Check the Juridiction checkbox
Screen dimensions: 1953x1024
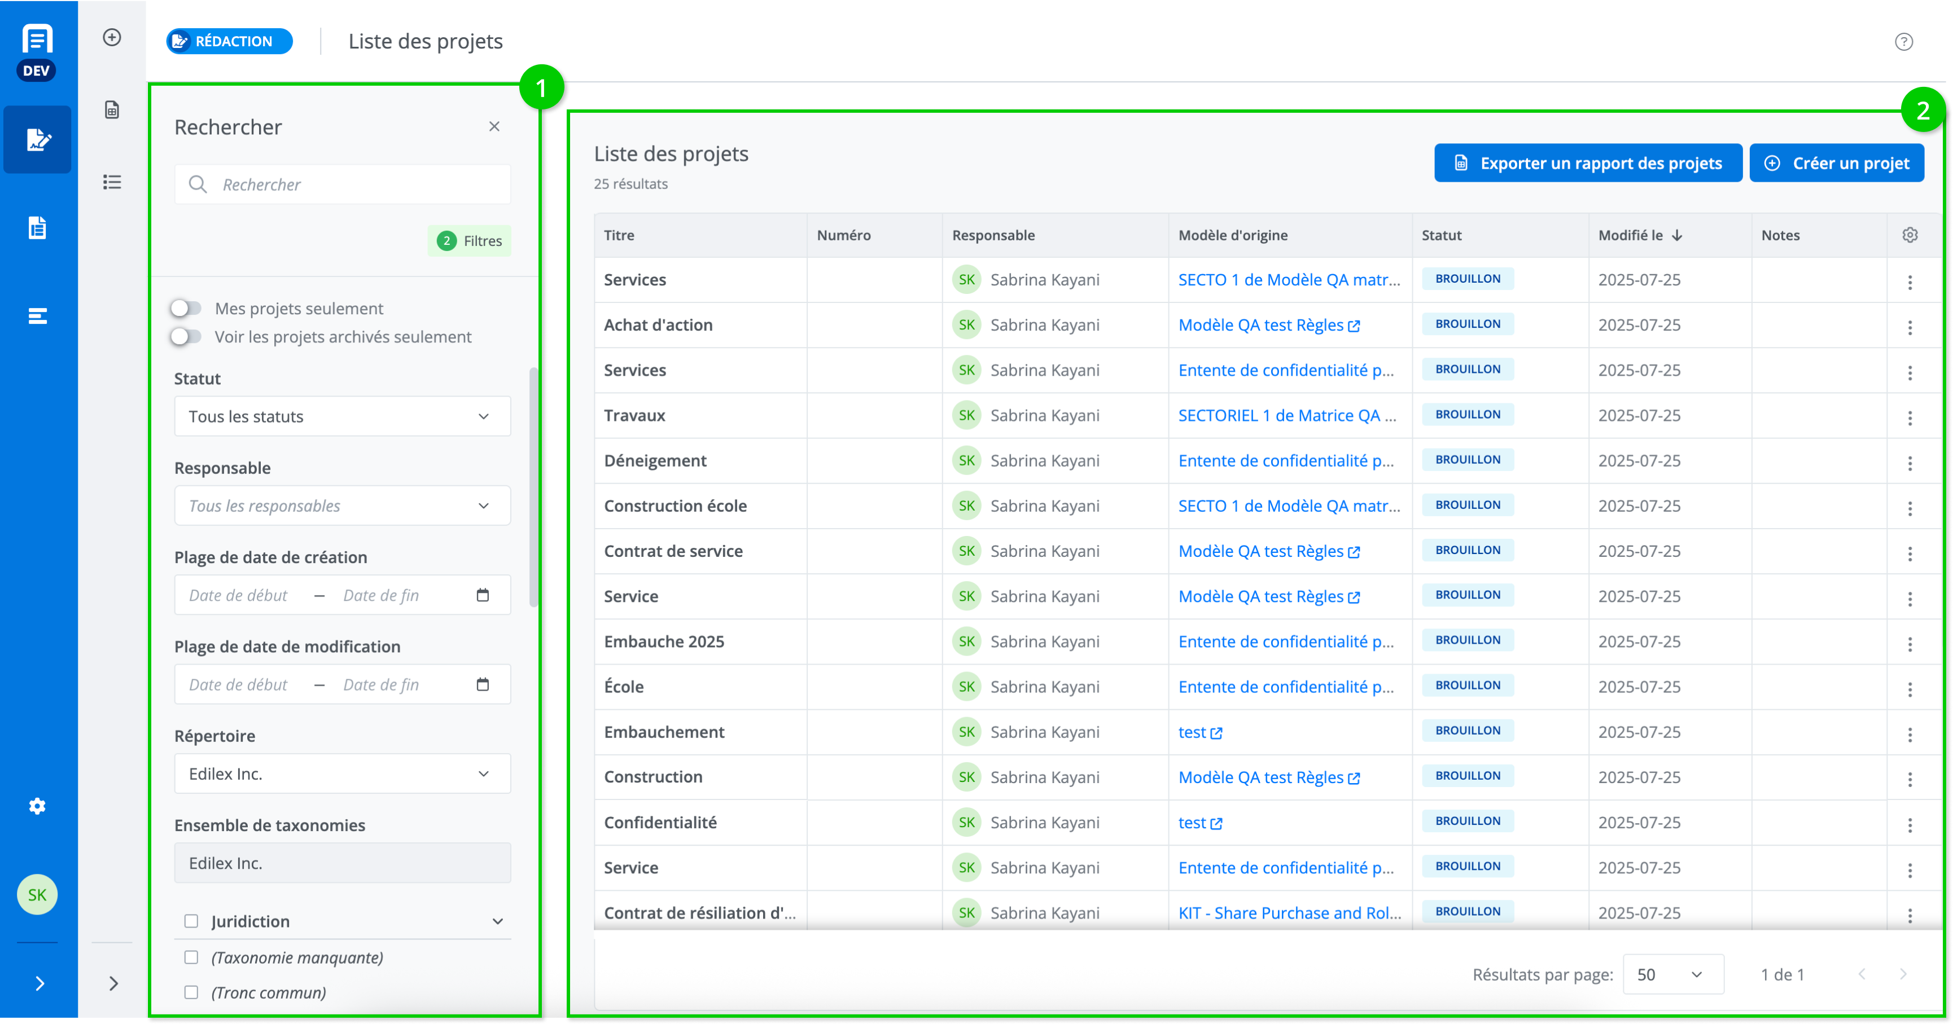191,921
